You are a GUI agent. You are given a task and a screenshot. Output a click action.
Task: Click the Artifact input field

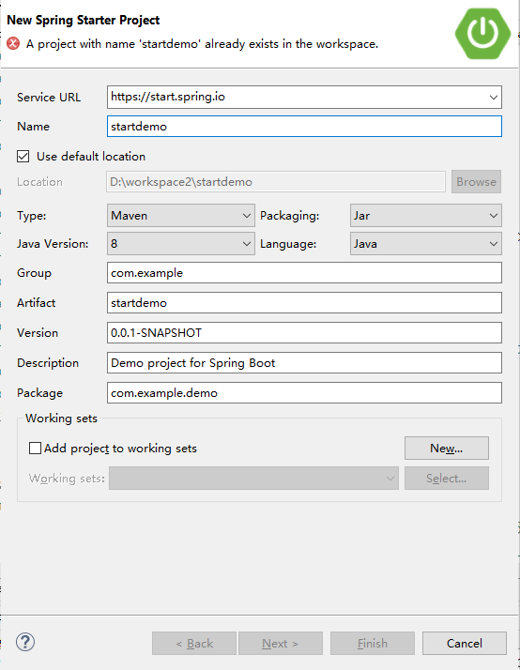(304, 302)
